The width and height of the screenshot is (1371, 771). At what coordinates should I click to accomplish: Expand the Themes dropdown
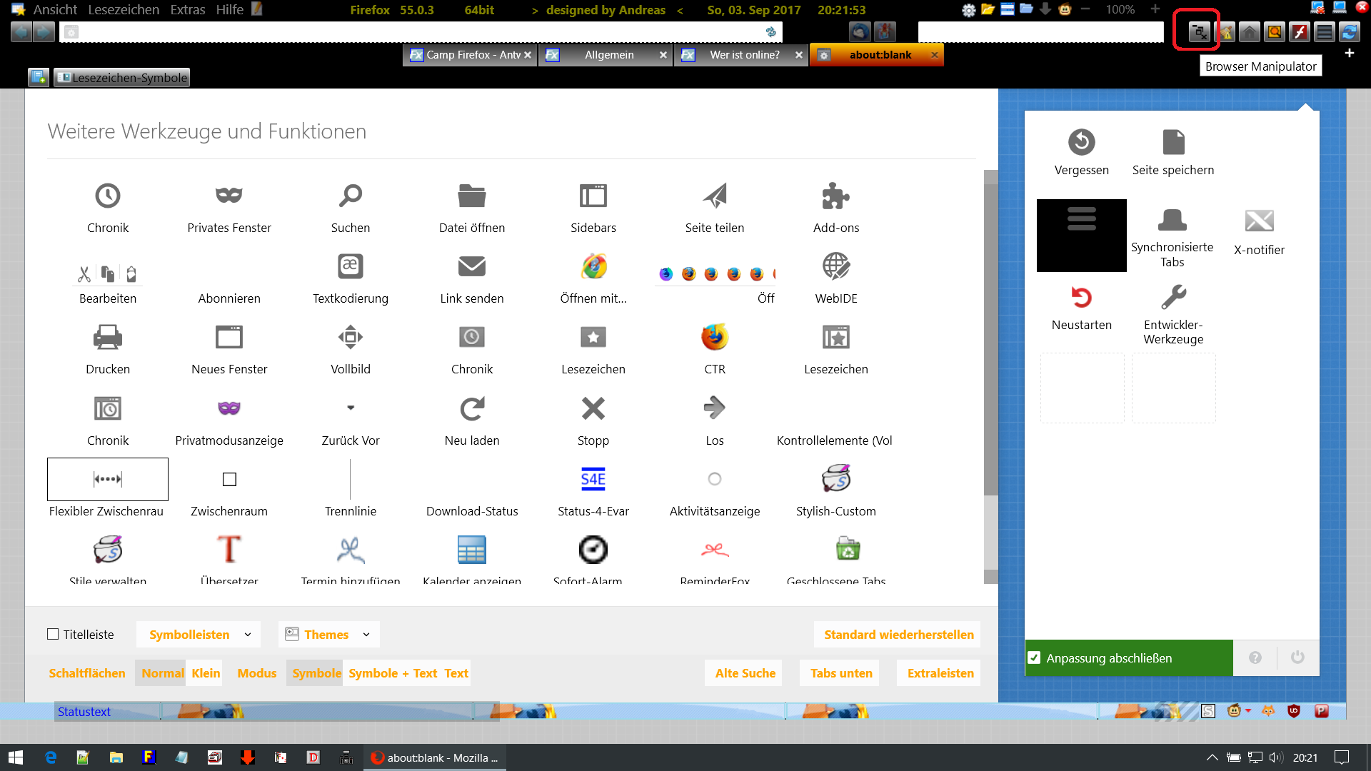[x=328, y=635]
